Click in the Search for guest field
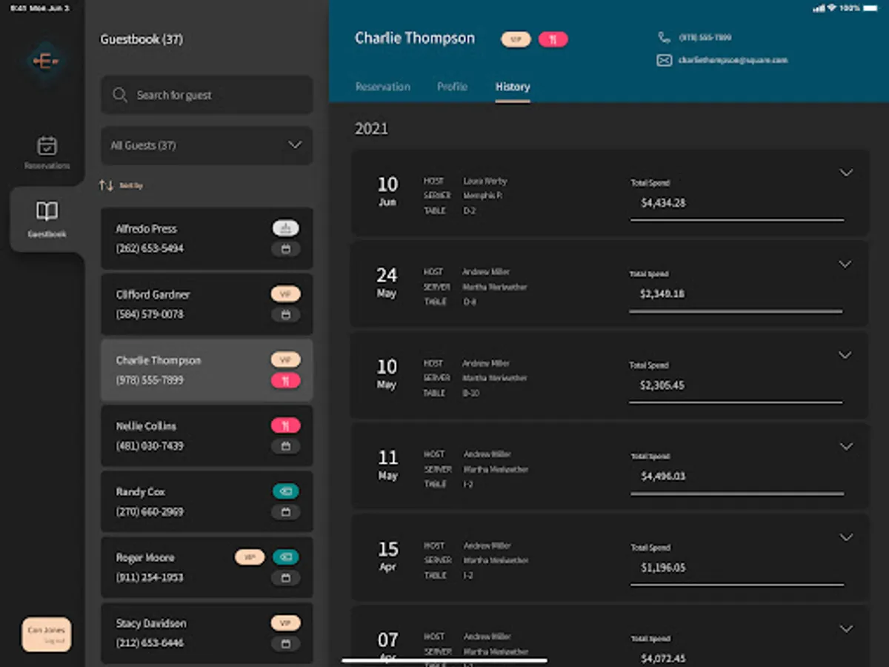 click(x=207, y=95)
